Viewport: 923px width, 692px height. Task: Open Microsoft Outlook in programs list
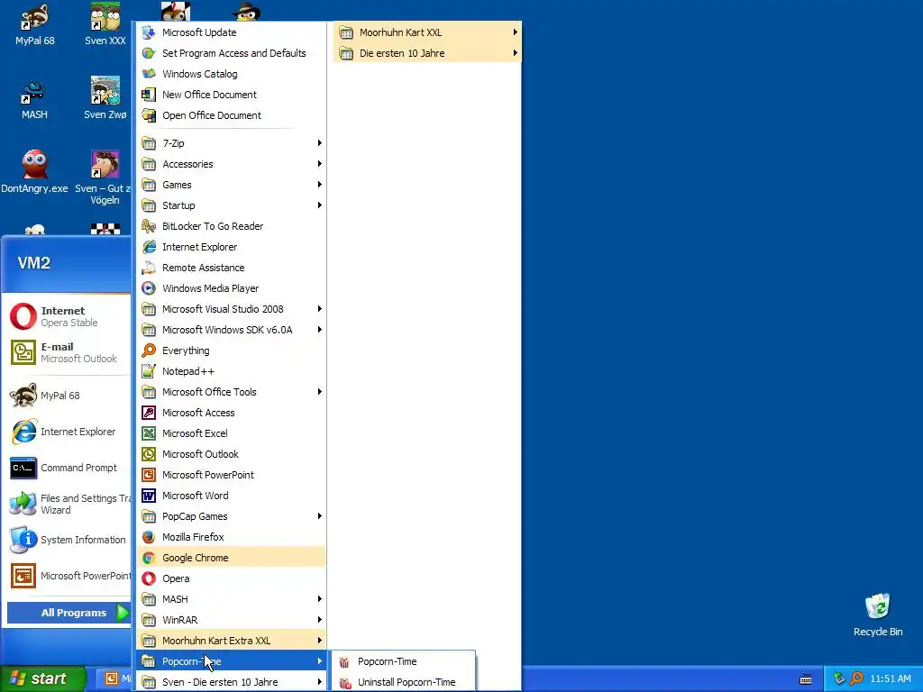pos(232,454)
